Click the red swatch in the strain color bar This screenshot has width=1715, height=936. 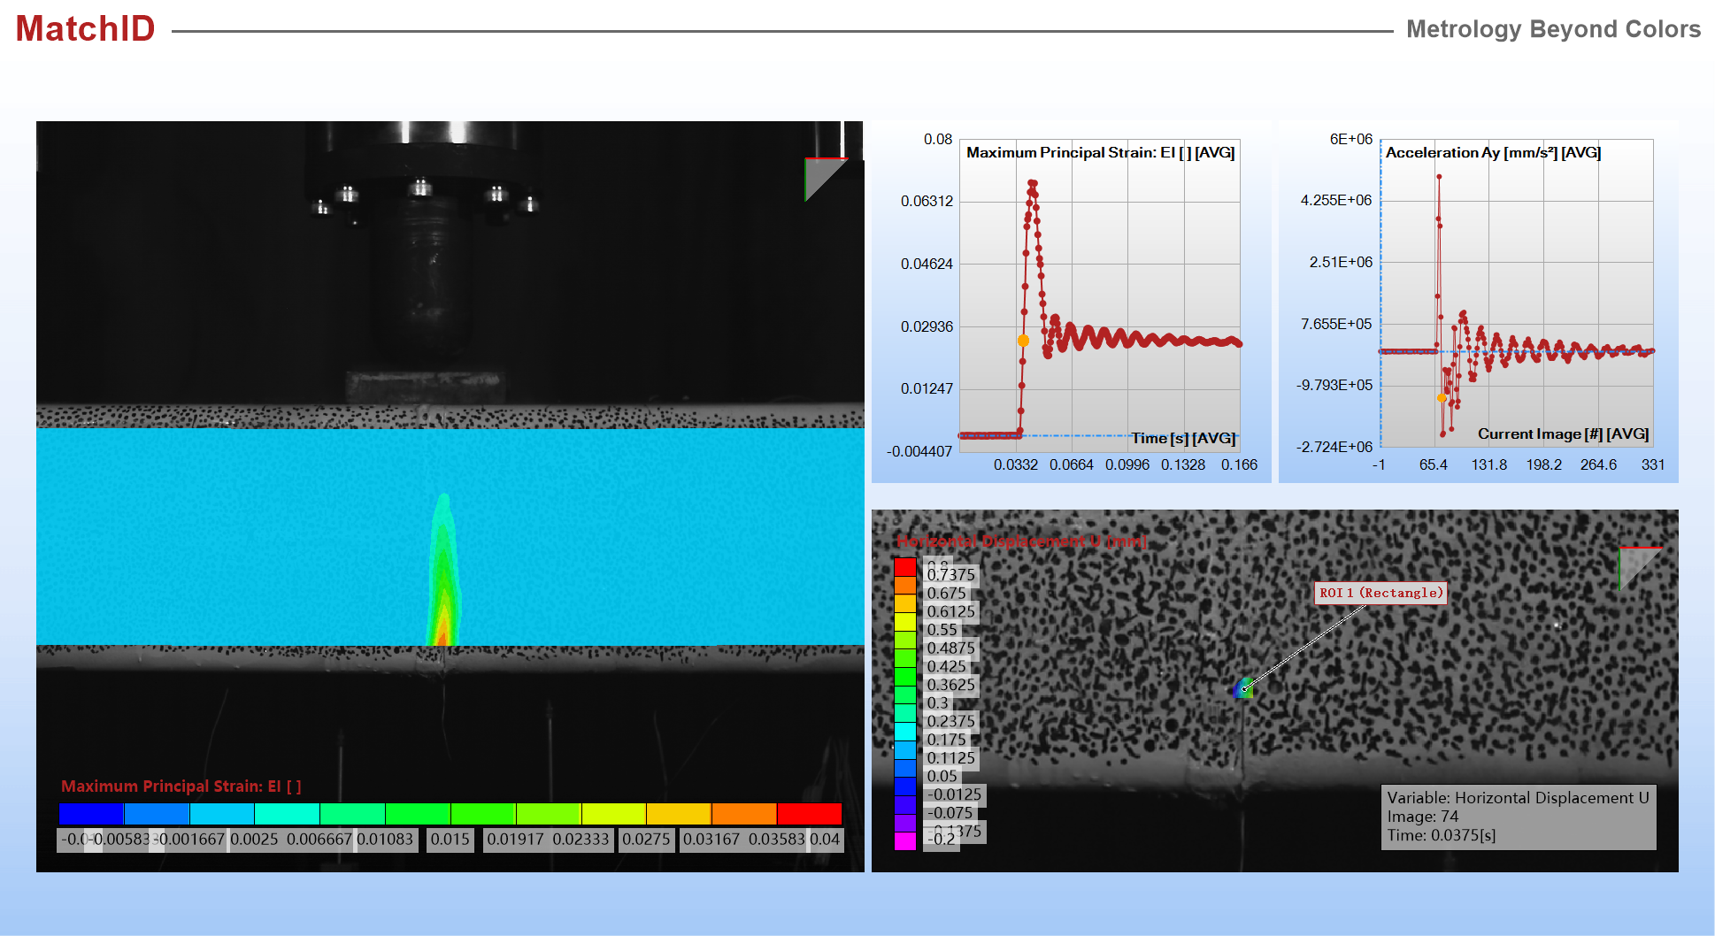810,814
